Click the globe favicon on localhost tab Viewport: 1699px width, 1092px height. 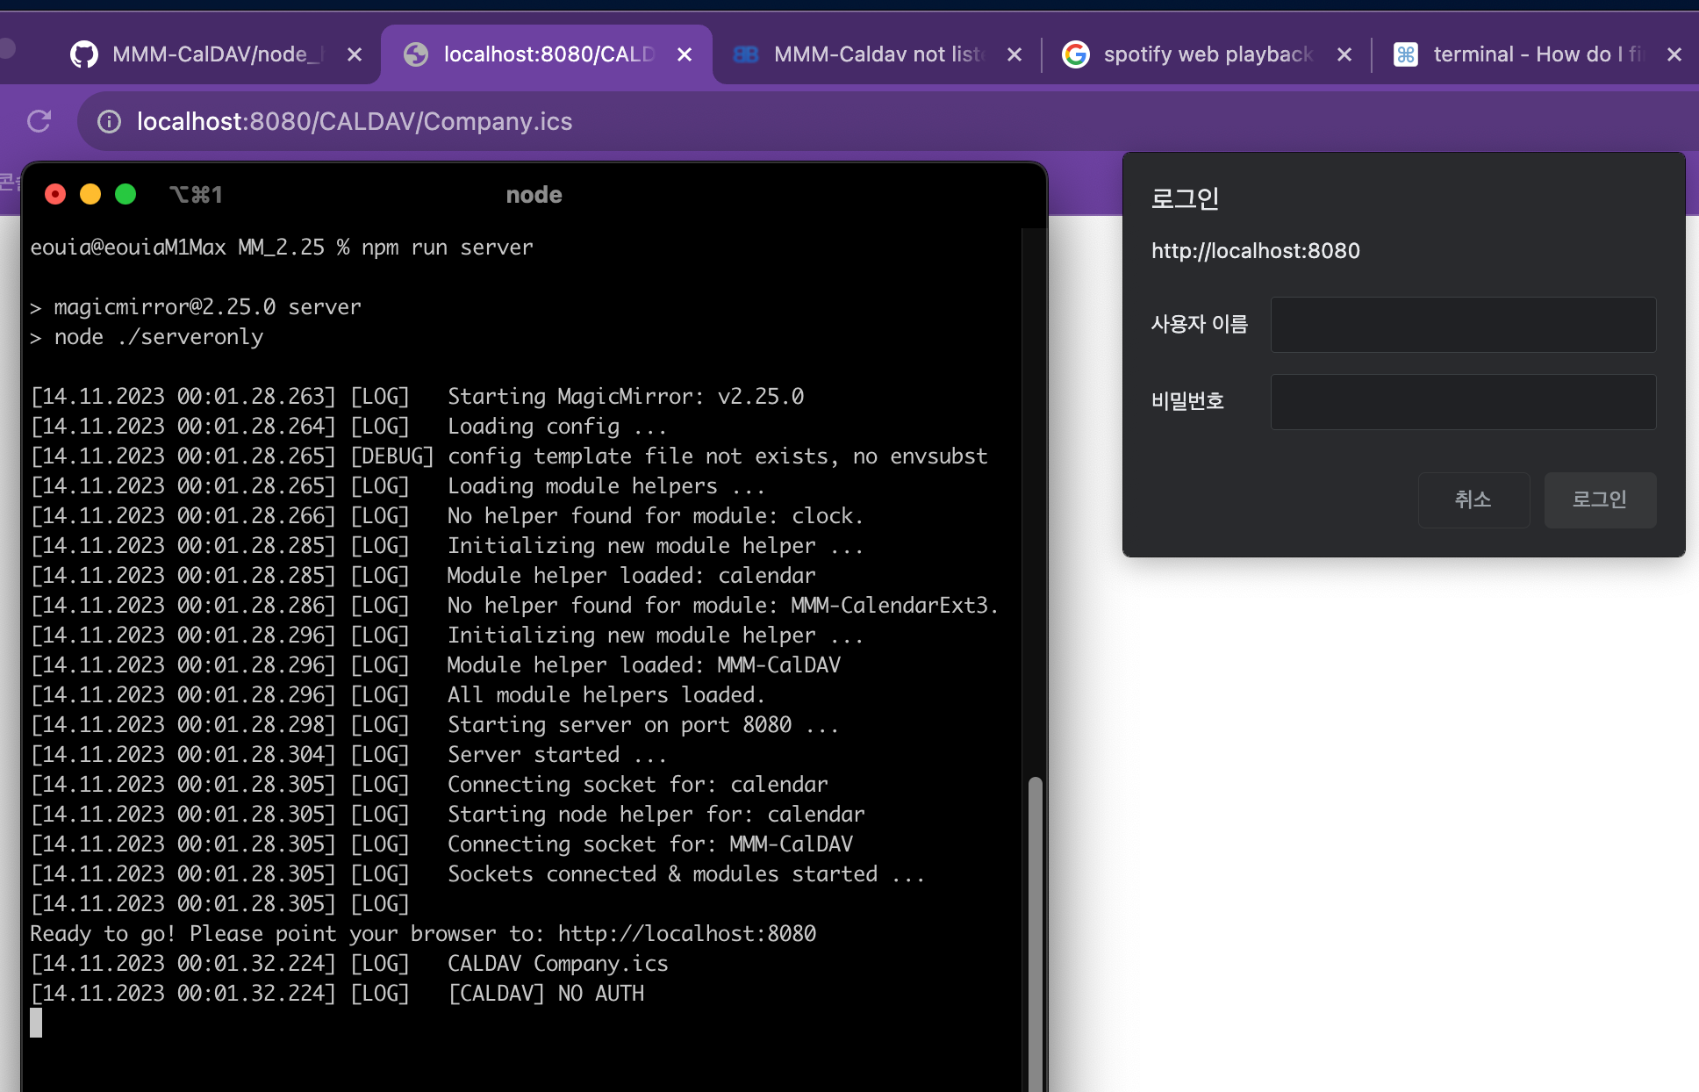click(x=416, y=54)
